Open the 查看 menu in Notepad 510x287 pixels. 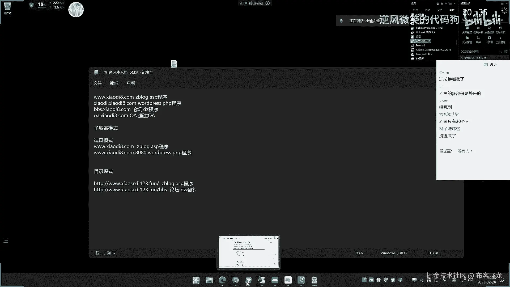point(131,83)
